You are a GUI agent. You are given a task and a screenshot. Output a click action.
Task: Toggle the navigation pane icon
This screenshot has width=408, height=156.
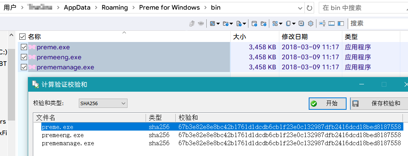coord(340,23)
